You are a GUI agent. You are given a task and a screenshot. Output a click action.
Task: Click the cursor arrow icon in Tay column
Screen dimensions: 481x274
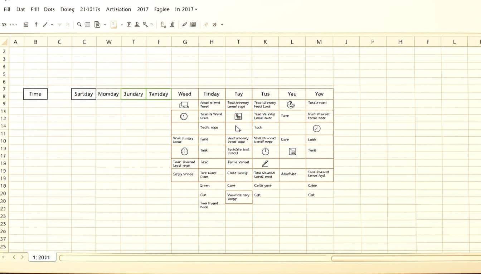tap(238, 128)
